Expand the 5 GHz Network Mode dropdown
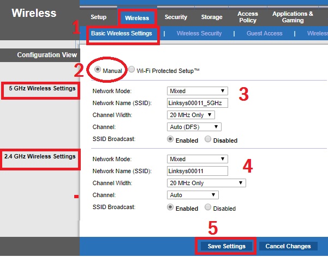The height and width of the screenshot is (257, 328). pyautogui.click(x=197, y=91)
